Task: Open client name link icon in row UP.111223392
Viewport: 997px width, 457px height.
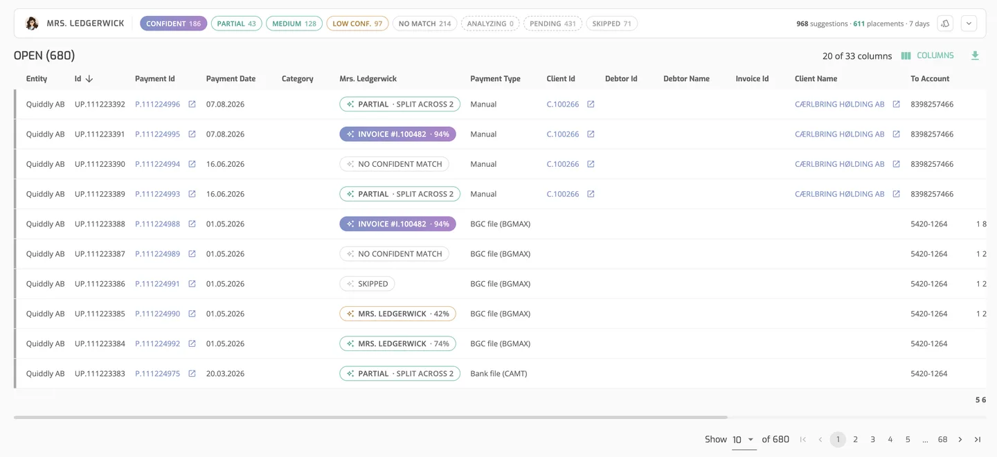Action: tap(896, 105)
